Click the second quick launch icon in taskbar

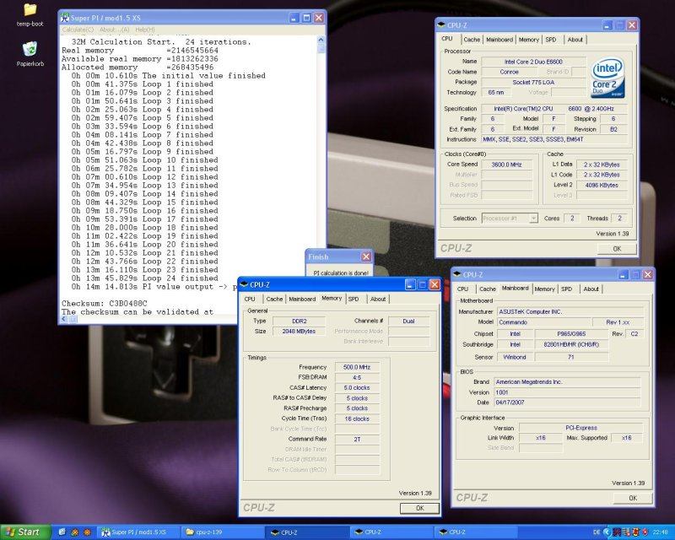tap(74, 532)
